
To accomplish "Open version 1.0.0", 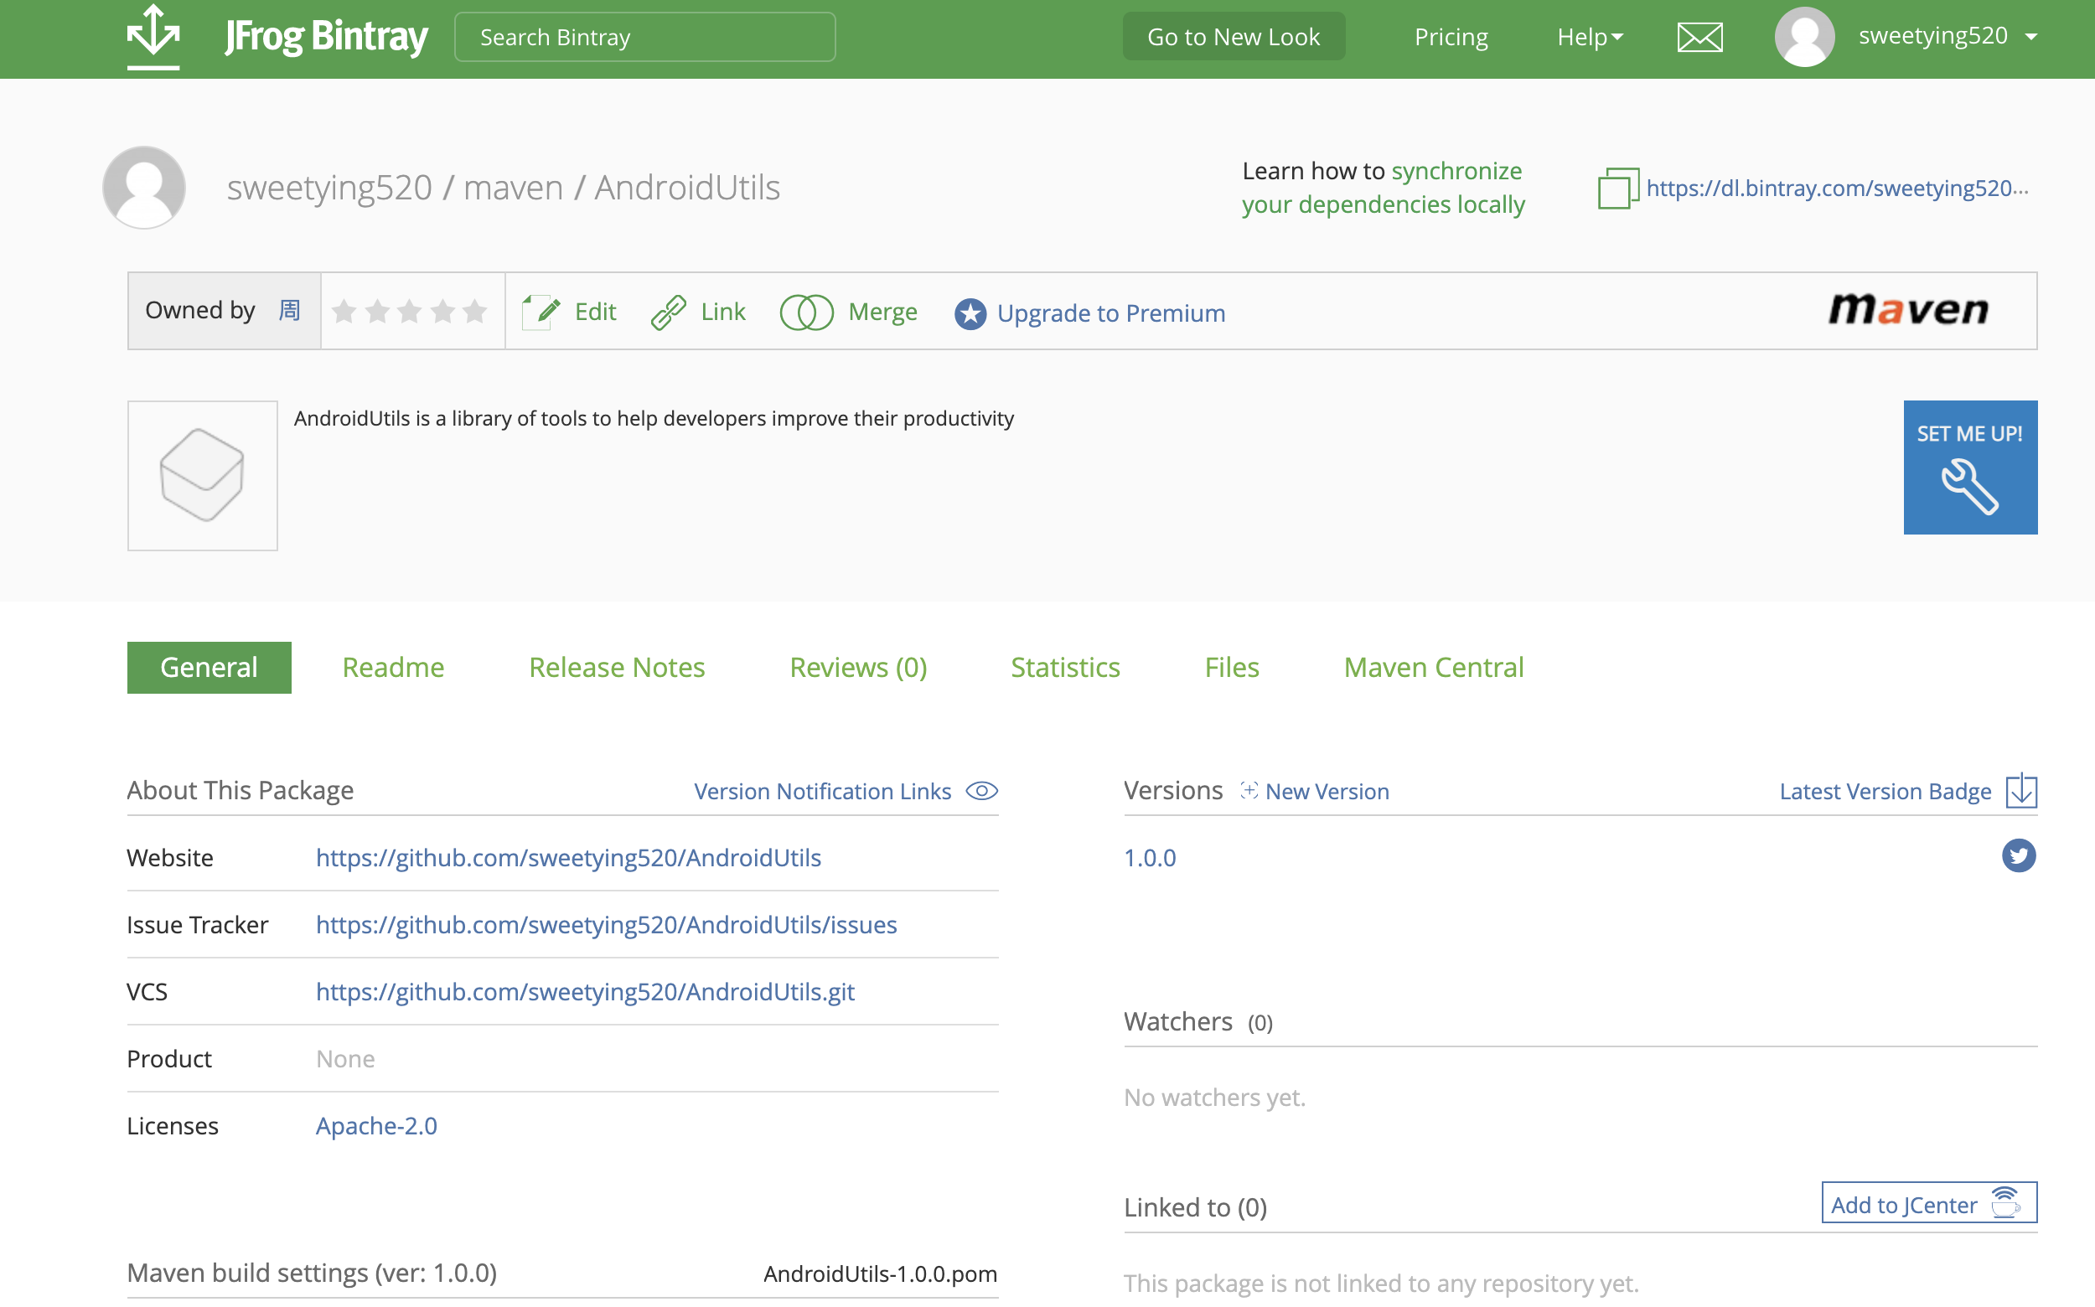I will click(1149, 857).
